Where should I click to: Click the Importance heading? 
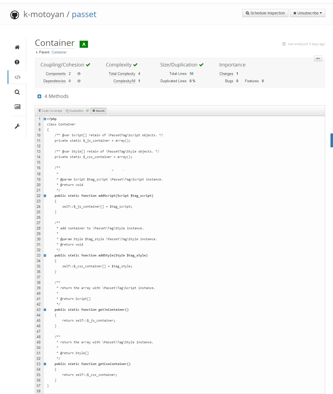point(232,65)
